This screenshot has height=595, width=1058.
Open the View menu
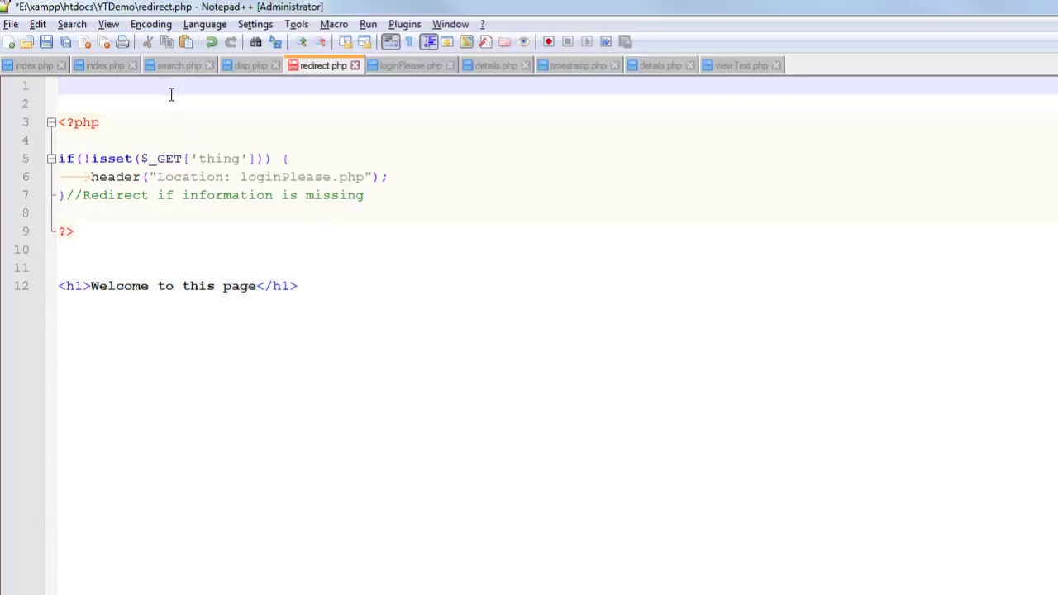[108, 24]
